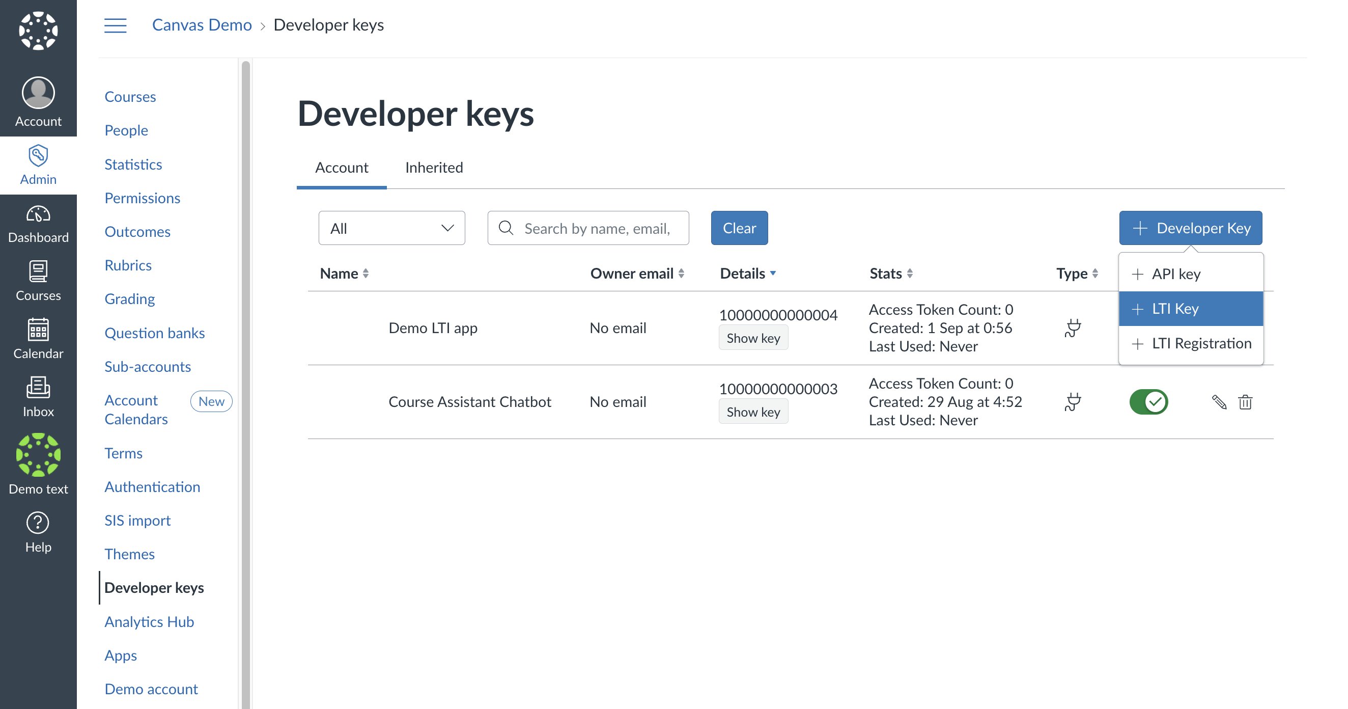Image resolution: width=1348 pixels, height=709 pixels.
Task: Open the All key type filter dropdown
Action: click(x=391, y=228)
